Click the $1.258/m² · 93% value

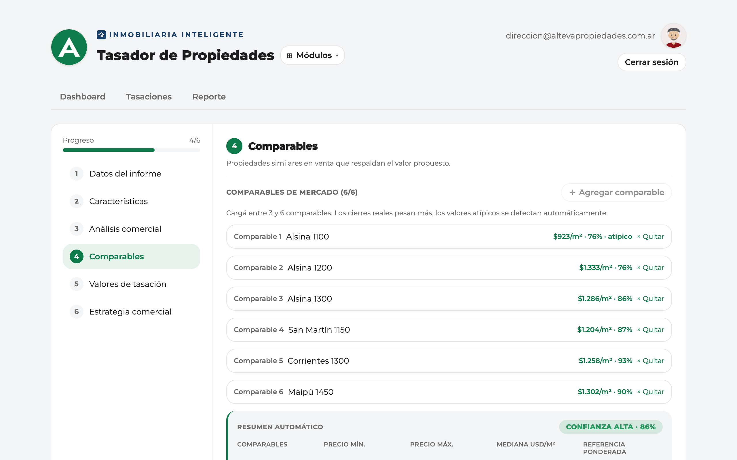(x=605, y=361)
